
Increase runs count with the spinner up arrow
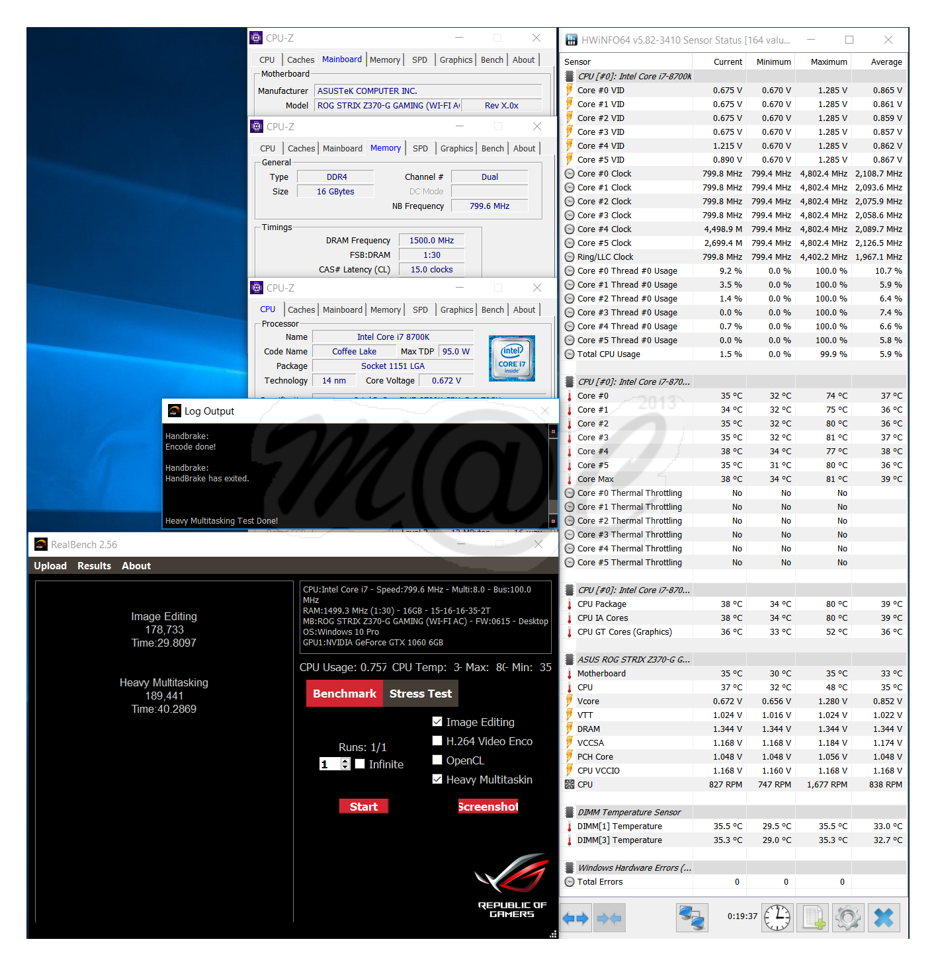[345, 761]
